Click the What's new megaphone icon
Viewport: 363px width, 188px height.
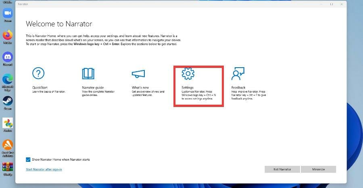pos(138,74)
